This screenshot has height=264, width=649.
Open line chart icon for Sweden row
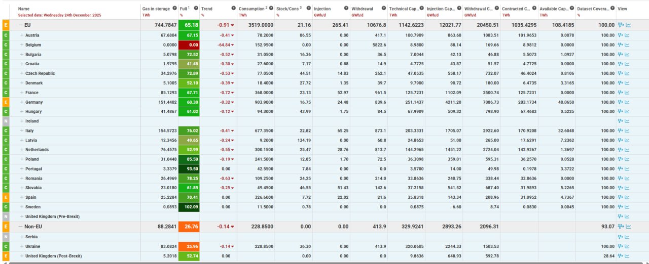628,207
